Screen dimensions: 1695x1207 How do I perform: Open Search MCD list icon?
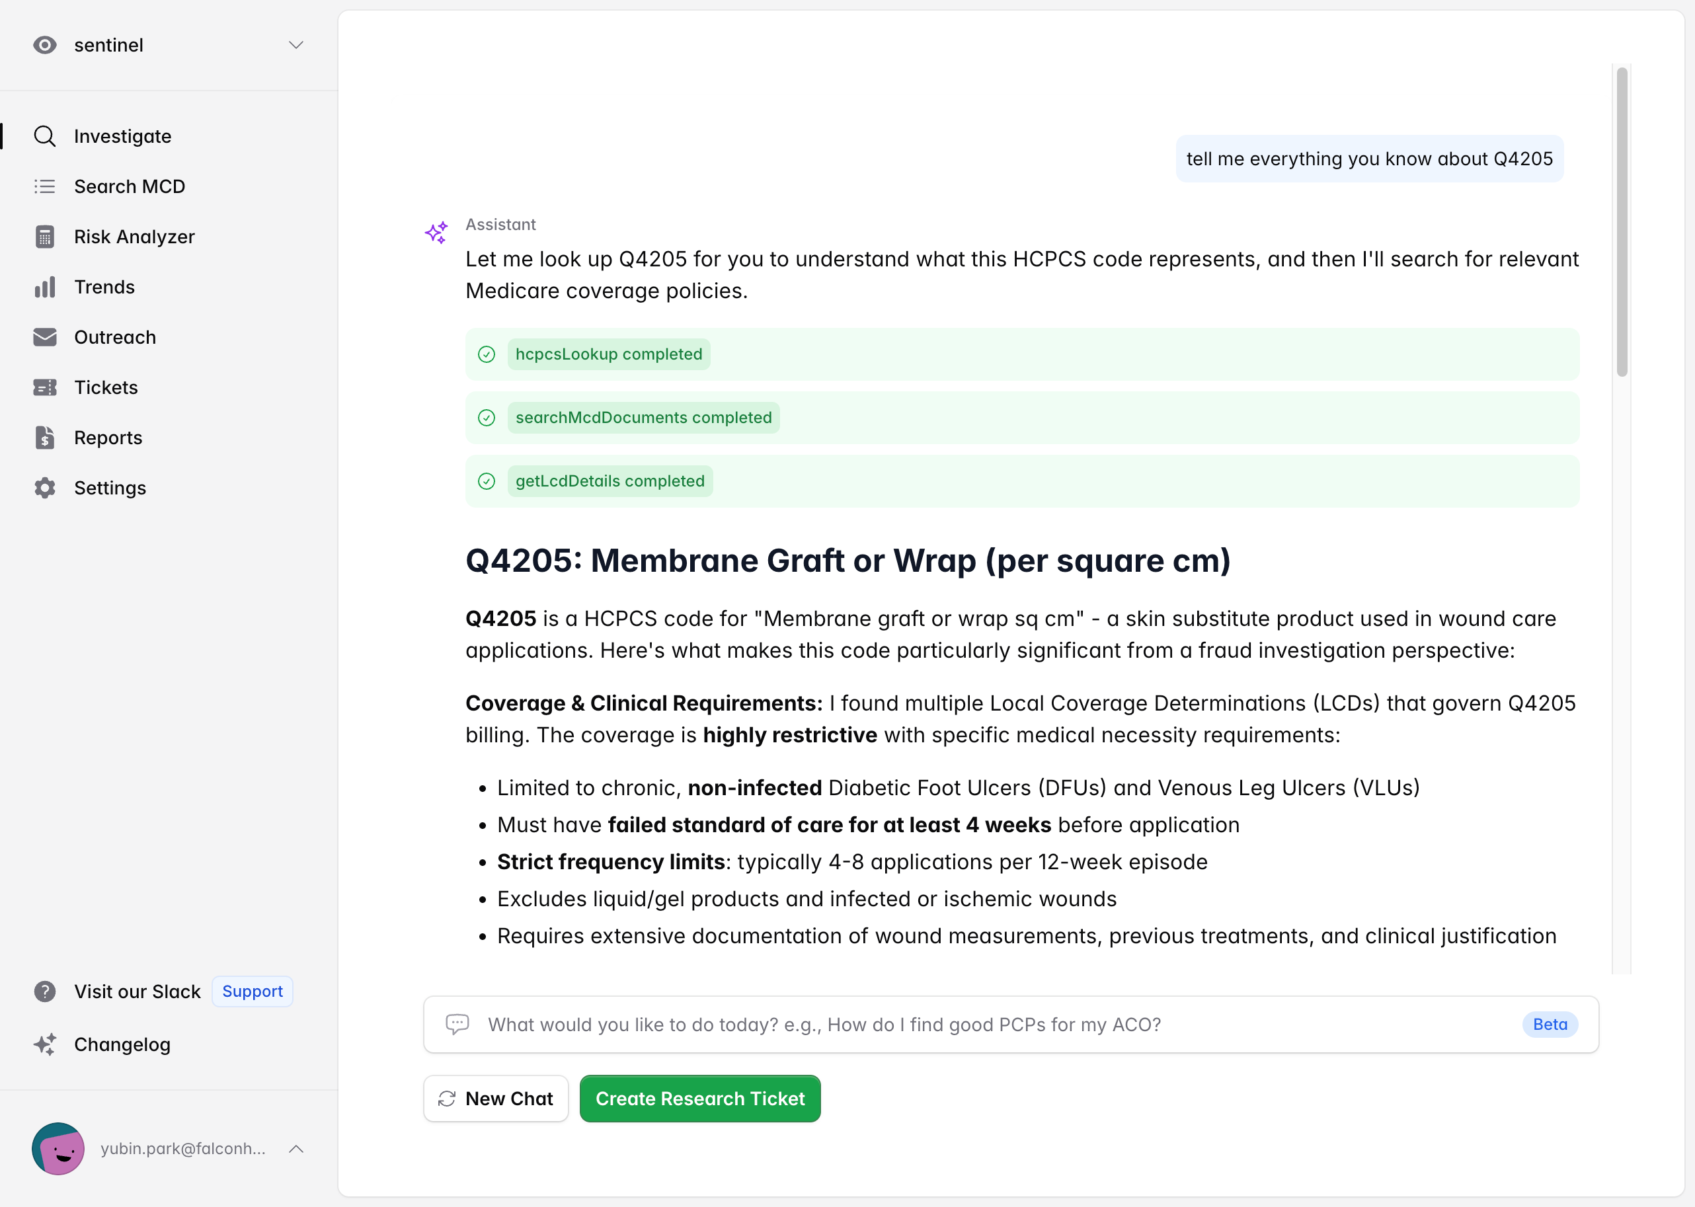coord(44,186)
